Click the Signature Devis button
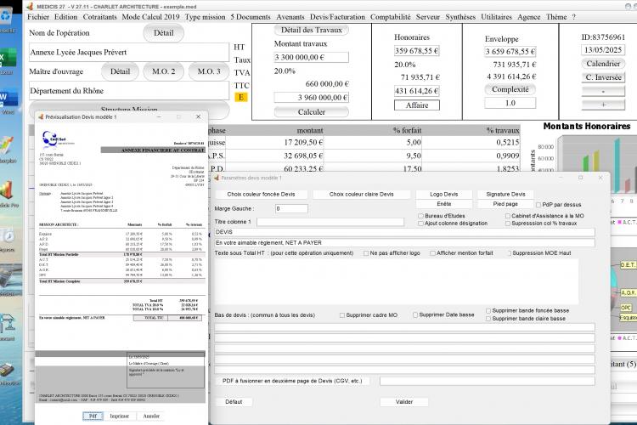Image resolution: width=637 pixels, height=425 pixels. point(505,195)
